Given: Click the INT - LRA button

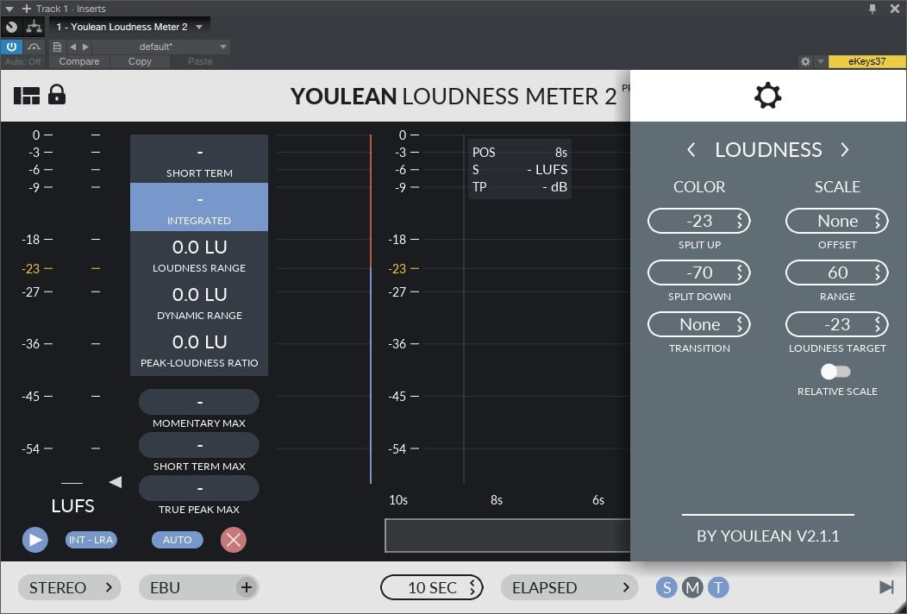Looking at the screenshot, I should 91,540.
